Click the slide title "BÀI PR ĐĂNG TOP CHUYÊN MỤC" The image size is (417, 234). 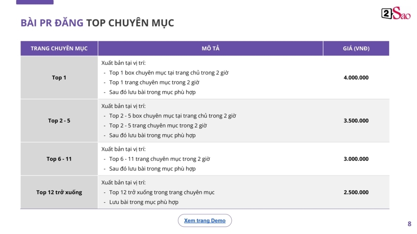point(97,23)
